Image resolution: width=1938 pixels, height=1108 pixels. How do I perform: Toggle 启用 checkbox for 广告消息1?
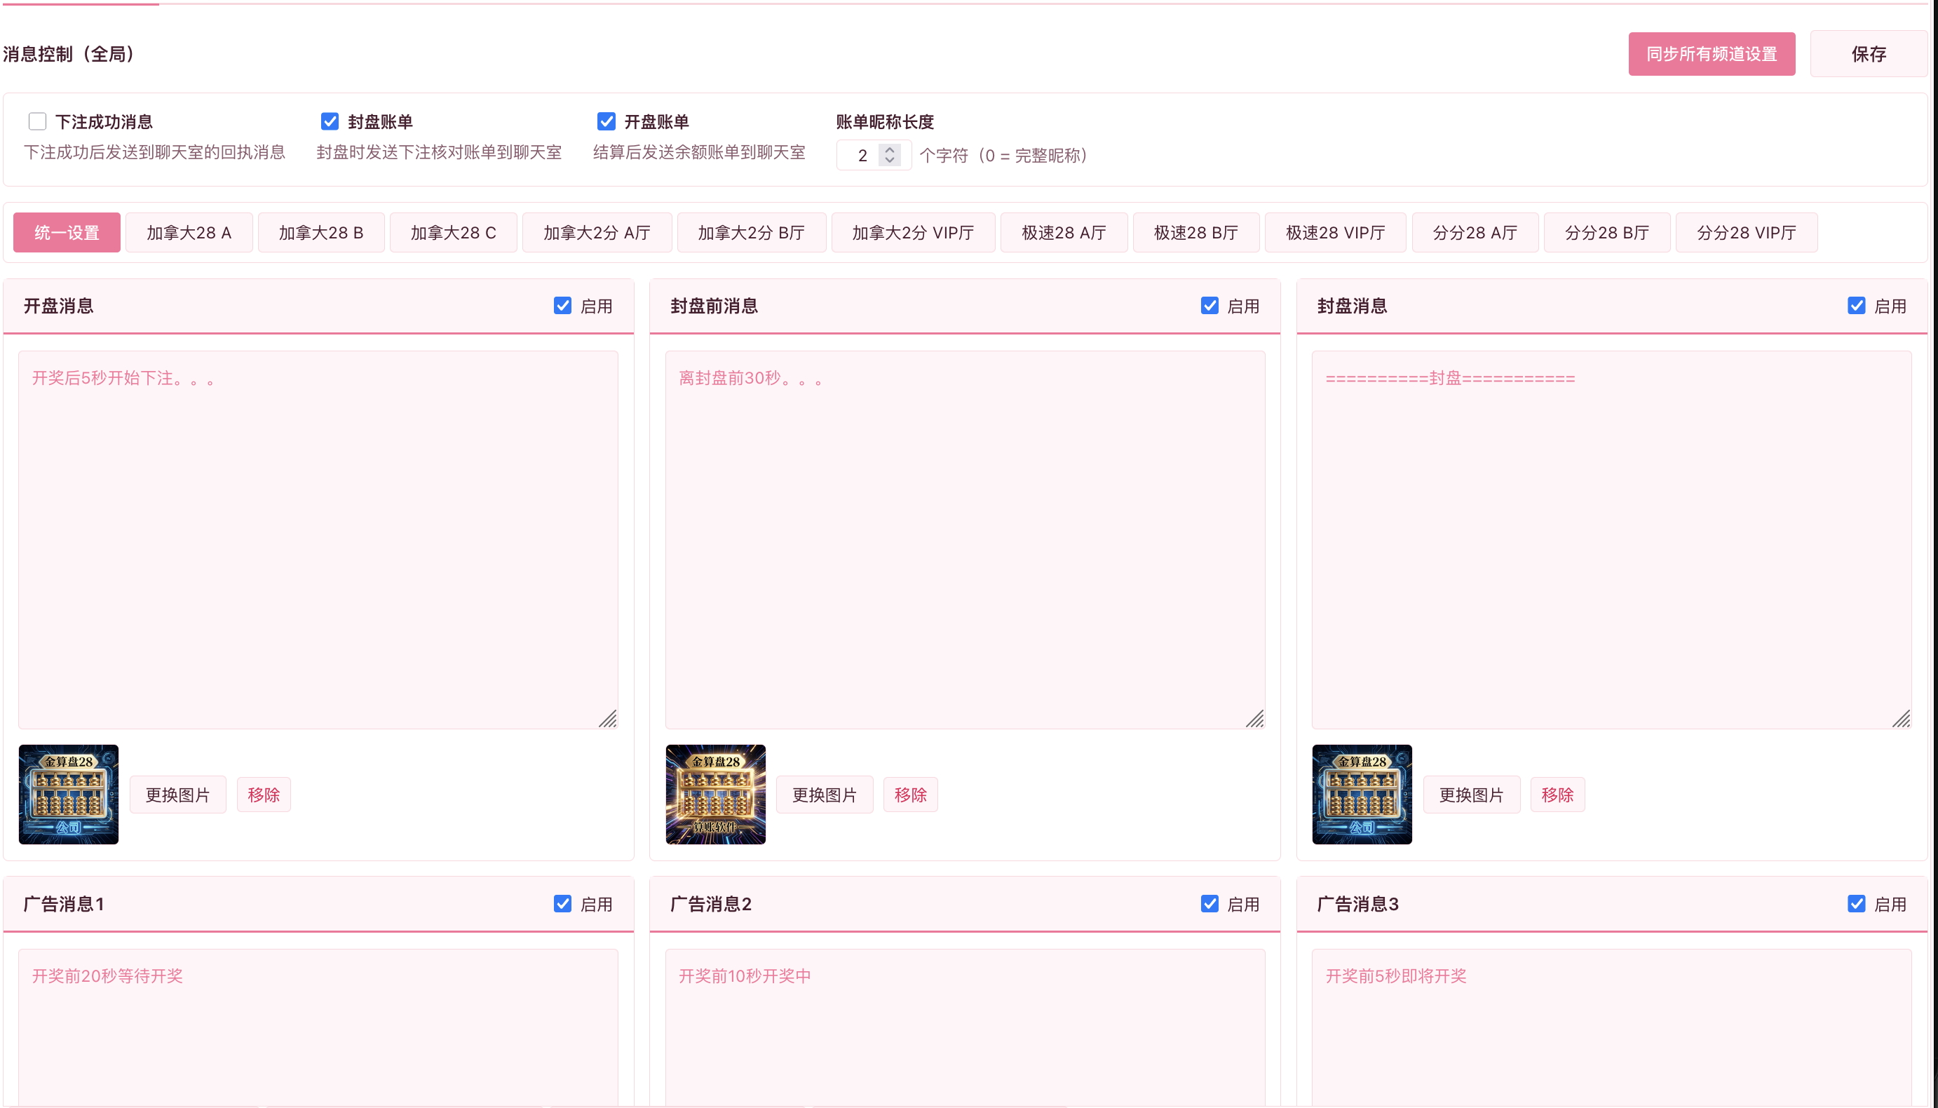click(562, 904)
